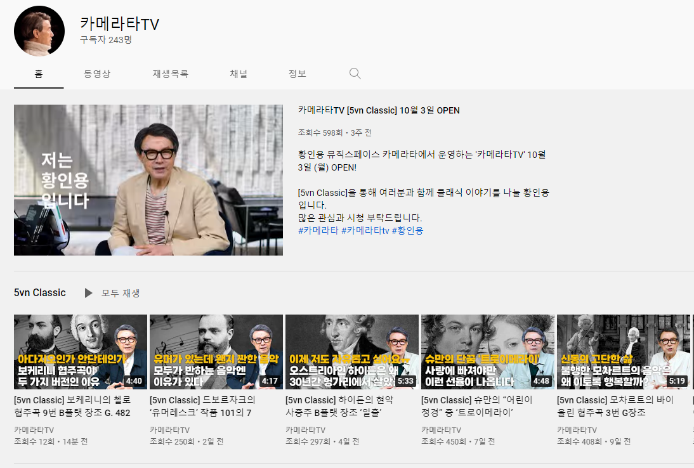Open the 슈만 트로이메라이 video thumbnail

coord(488,352)
